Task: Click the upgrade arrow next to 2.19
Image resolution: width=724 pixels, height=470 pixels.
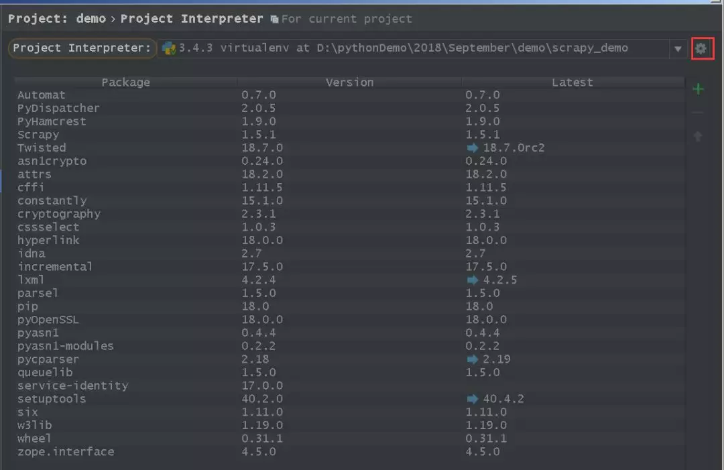Action: 473,359
